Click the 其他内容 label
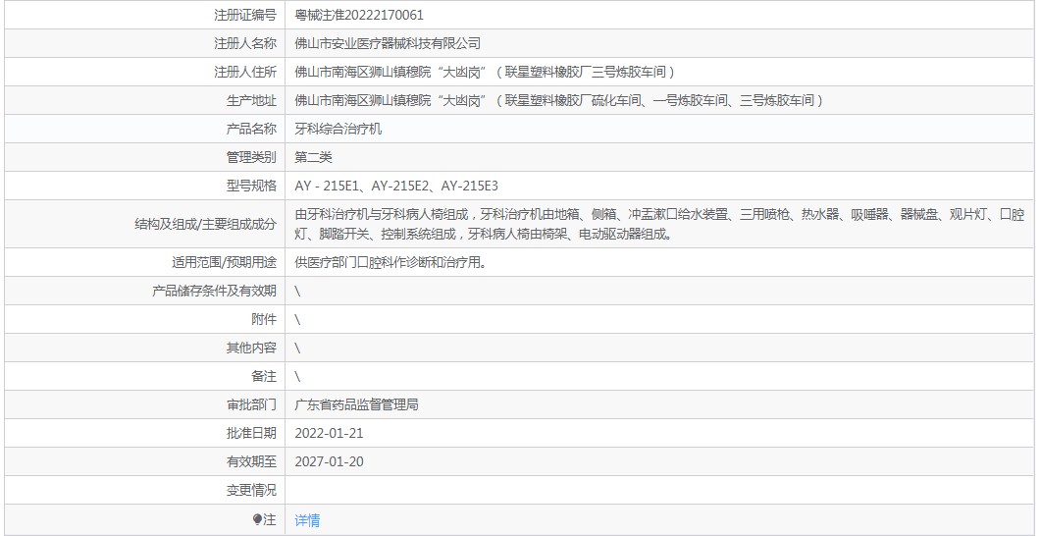This screenshot has height=536, width=1040. click(x=251, y=348)
